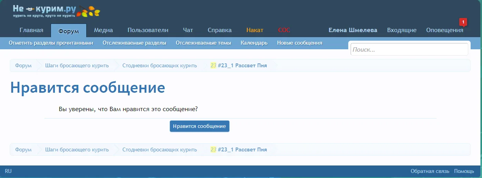
Task: Open Обратная связь in the footer
Action: 431,171
